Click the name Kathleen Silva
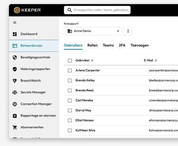The height and width of the screenshot is (146, 178). tap(85, 130)
